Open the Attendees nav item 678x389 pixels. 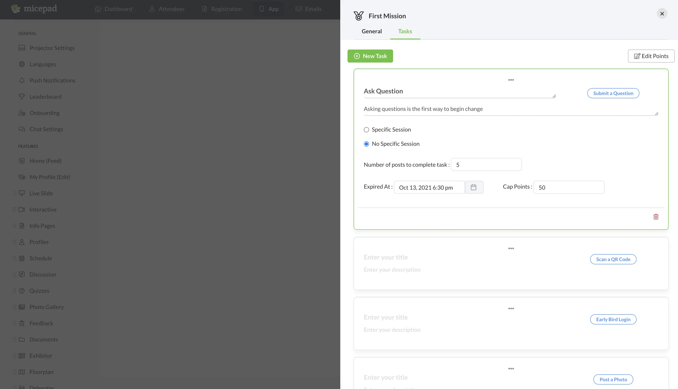(x=167, y=9)
